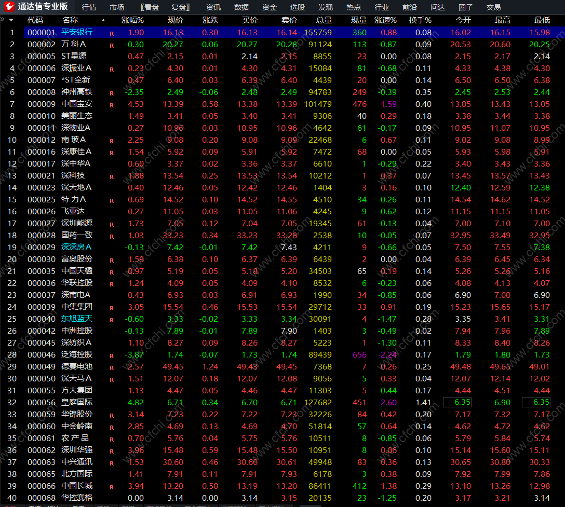Click the R mark beside 东旭蓝天
The width and height of the screenshot is (565, 507).
pos(112,320)
